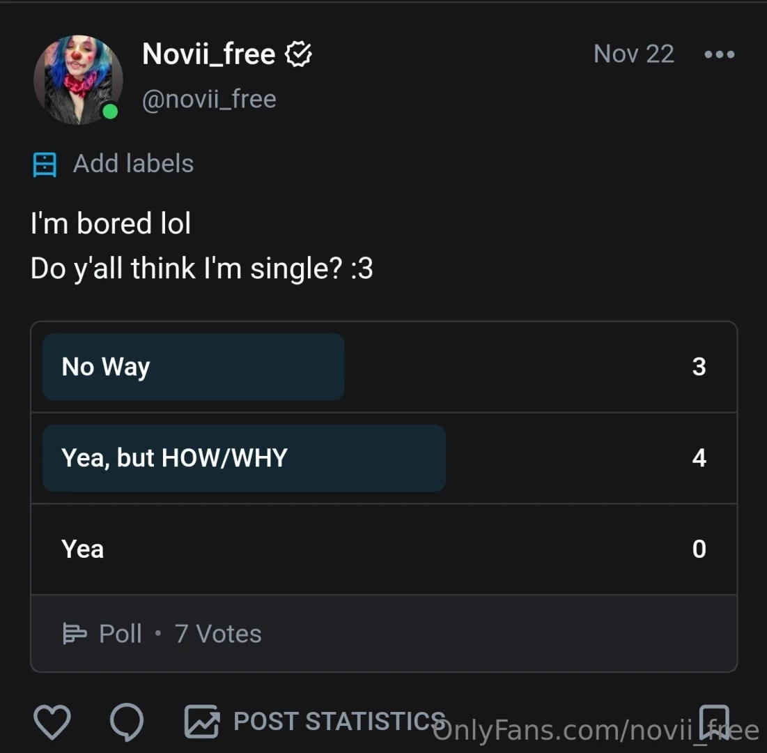Expand options on the post timestamp Nov 22
767x753 pixels.
(633, 54)
